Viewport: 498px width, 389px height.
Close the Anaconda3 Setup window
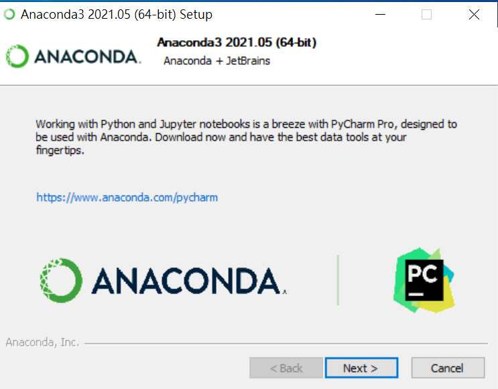(x=474, y=14)
